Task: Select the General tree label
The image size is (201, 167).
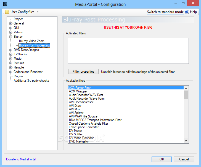Action: coord(19,23)
